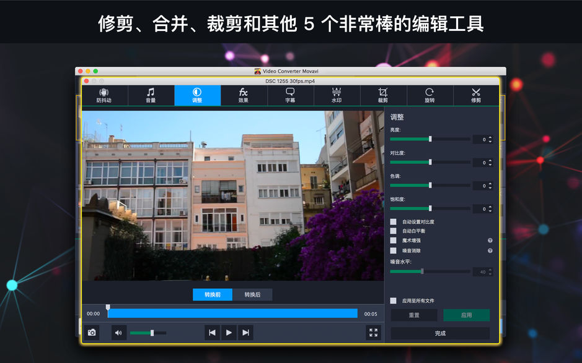This screenshot has height=363, width=582.
Task: Enable 魔术增强 (magic enhance)
Action: coord(392,239)
